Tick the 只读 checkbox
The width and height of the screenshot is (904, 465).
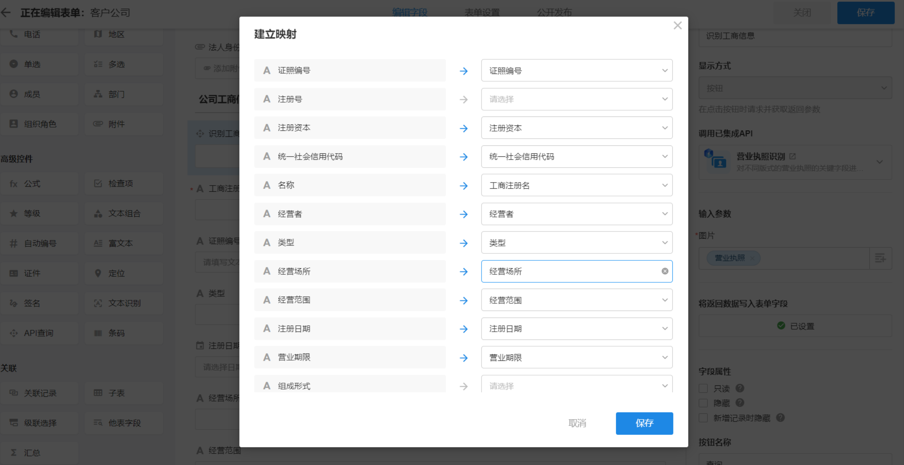tap(703, 388)
